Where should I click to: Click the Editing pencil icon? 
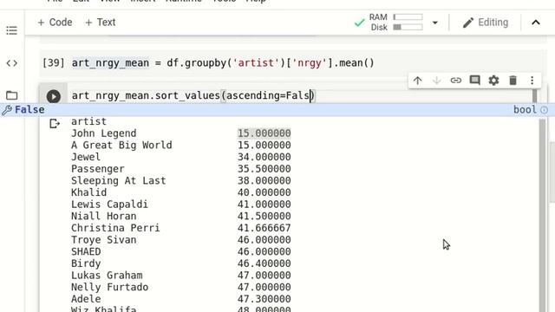[468, 23]
